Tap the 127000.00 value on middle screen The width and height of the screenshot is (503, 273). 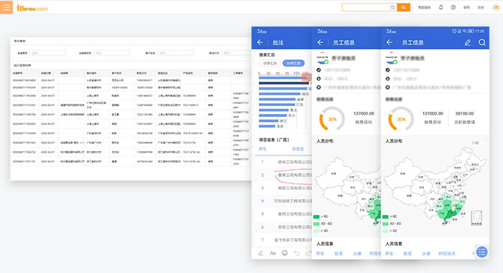coord(364,113)
